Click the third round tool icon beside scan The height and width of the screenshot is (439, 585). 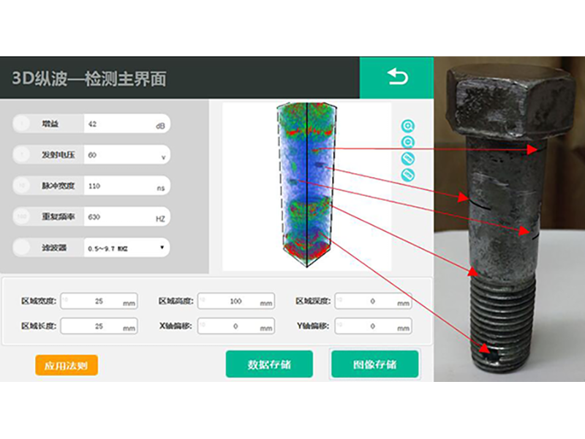pyautogui.click(x=407, y=159)
